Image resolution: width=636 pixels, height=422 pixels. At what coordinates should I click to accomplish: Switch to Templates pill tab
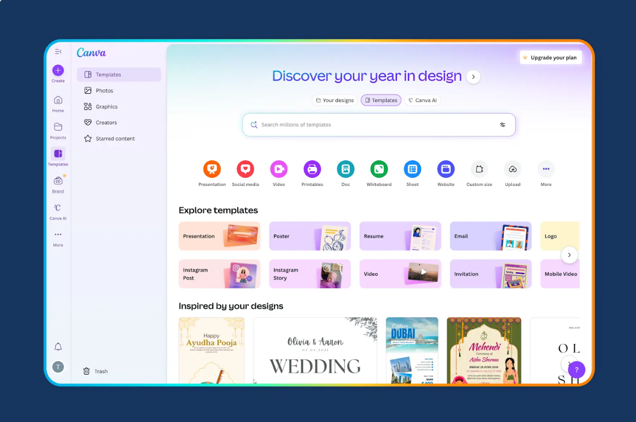pos(381,100)
